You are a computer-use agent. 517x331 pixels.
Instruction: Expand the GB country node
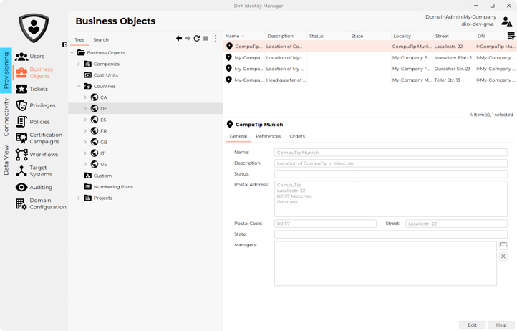85,142
